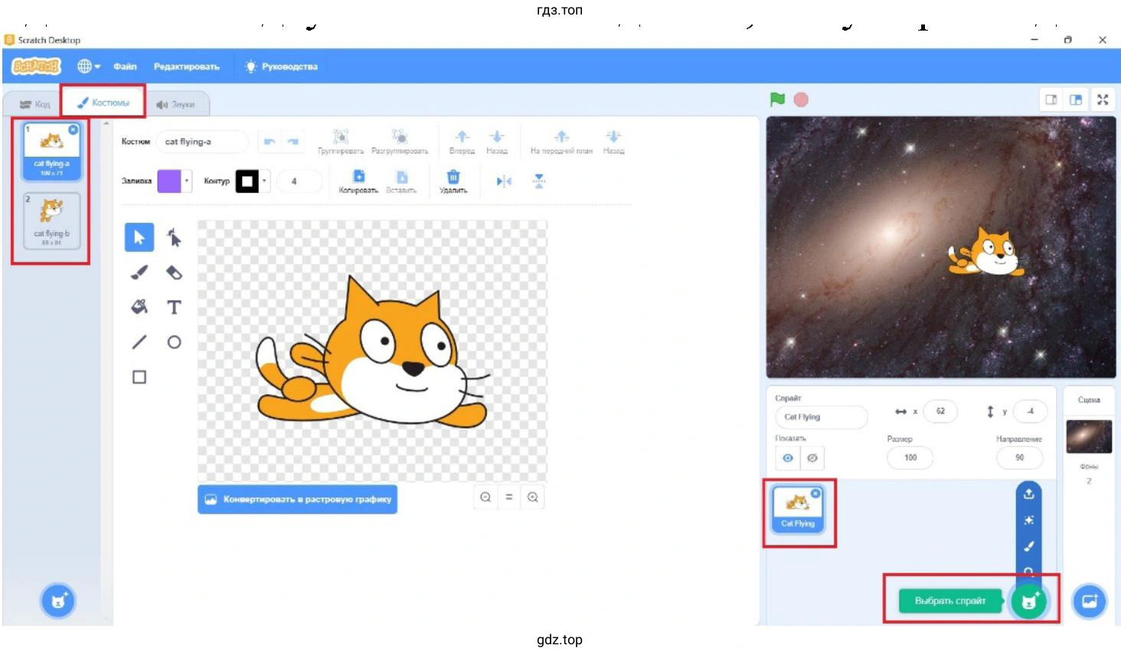This screenshot has width=1121, height=655.
Task: Open the Файл menu
Action: (125, 67)
